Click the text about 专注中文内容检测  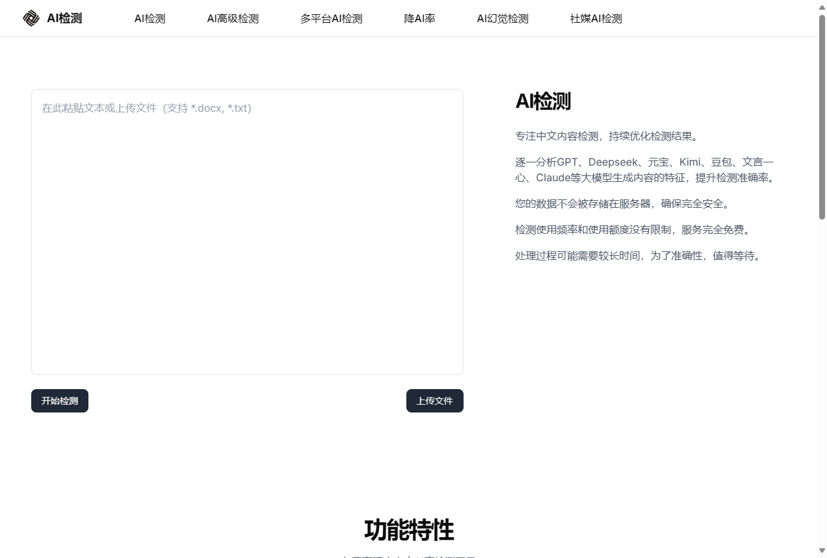coord(606,136)
